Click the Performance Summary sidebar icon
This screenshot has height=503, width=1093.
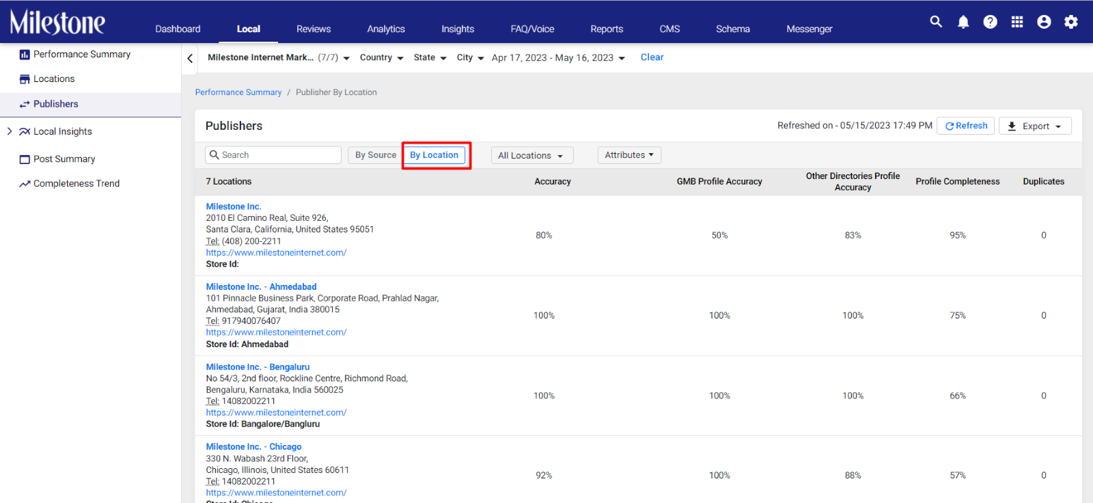pyautogui.click(x=25, y=55)
